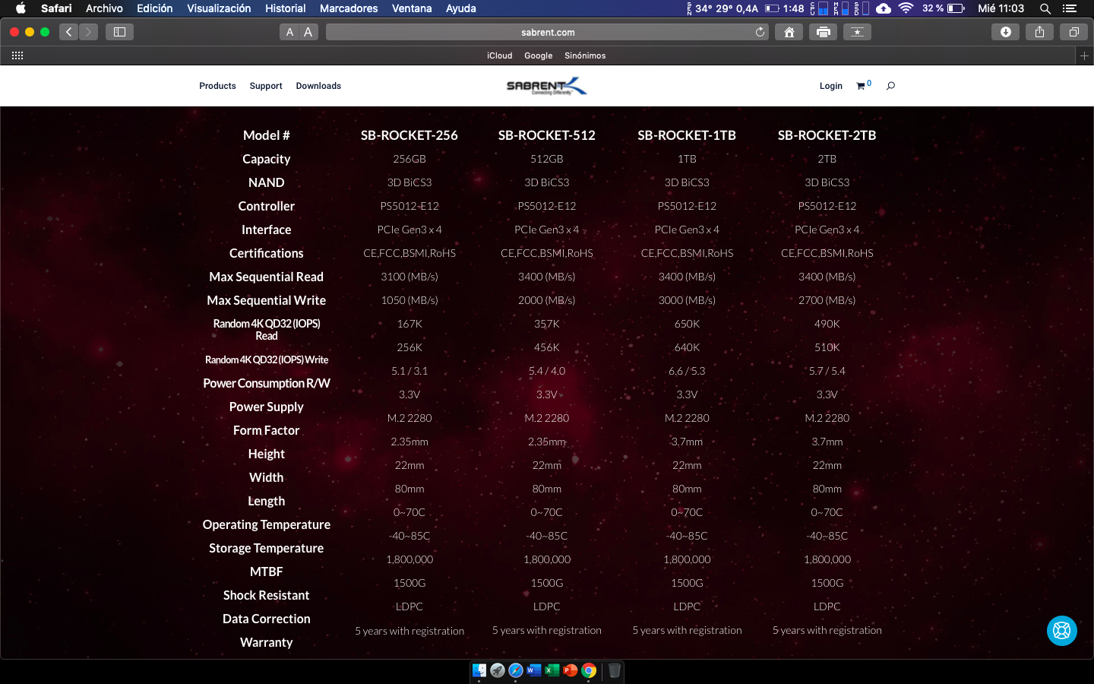Launch Launchpad from the Dock
The image size is (1094, 684).
[498, 670]
